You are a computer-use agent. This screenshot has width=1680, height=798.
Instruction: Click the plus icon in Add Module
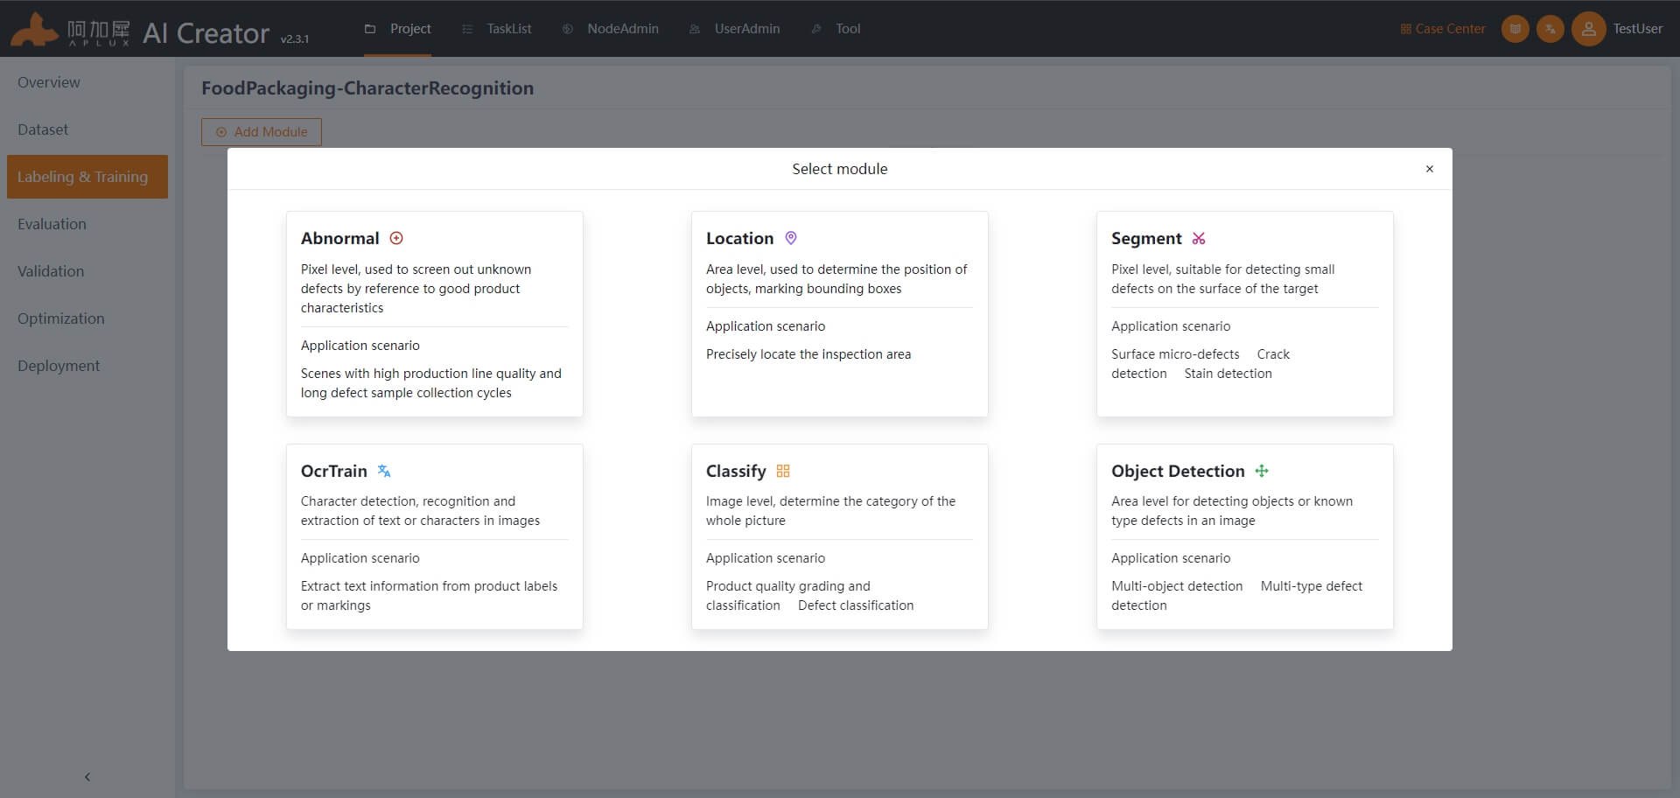(221, 132)
